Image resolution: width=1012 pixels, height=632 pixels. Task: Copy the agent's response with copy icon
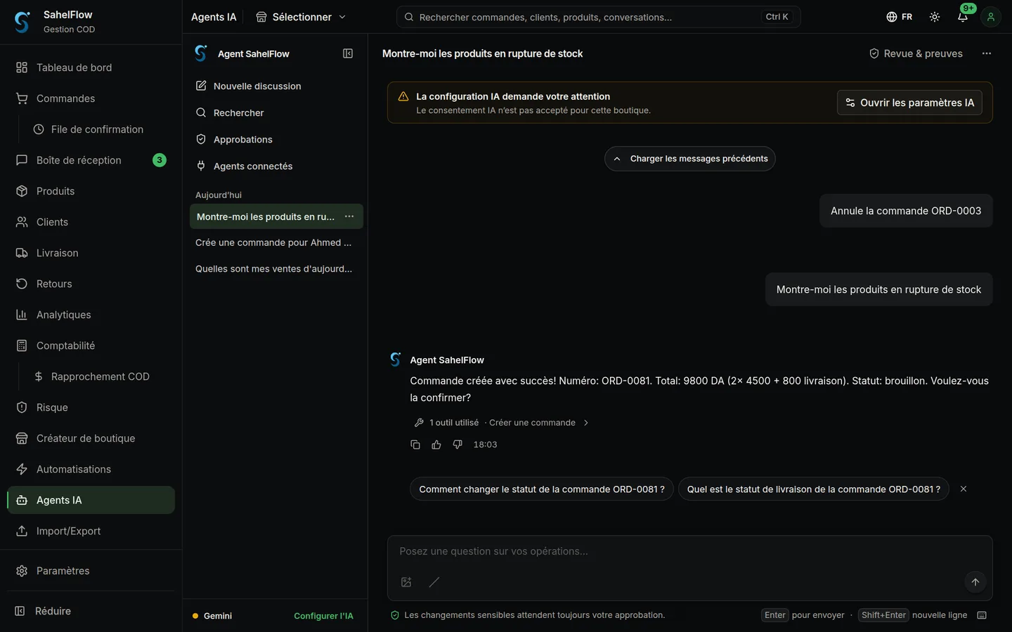click(415, 445)
